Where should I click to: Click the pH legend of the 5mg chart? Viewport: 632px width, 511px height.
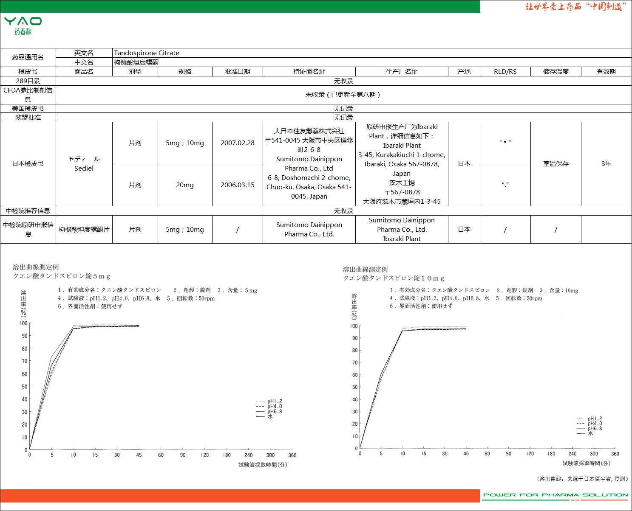pyautogui.click(x=269, y=409)
